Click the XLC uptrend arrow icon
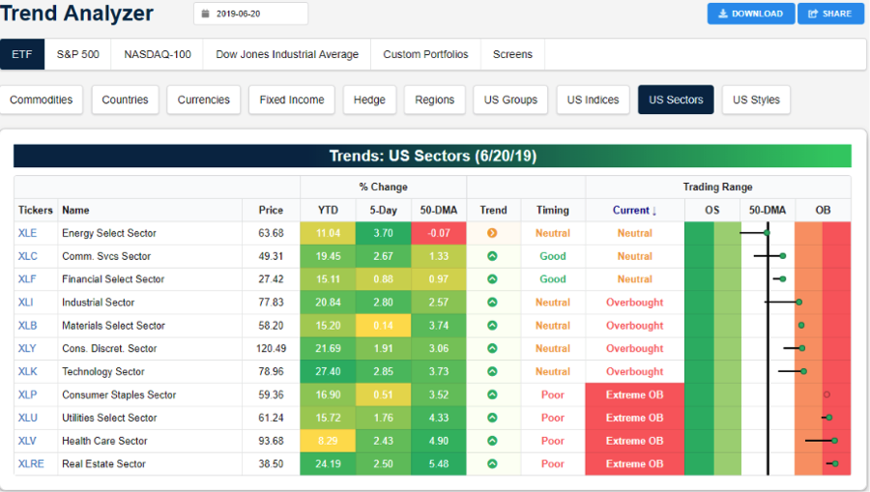The height and width of the screenshot is (492, 870). tap(492, 256)
